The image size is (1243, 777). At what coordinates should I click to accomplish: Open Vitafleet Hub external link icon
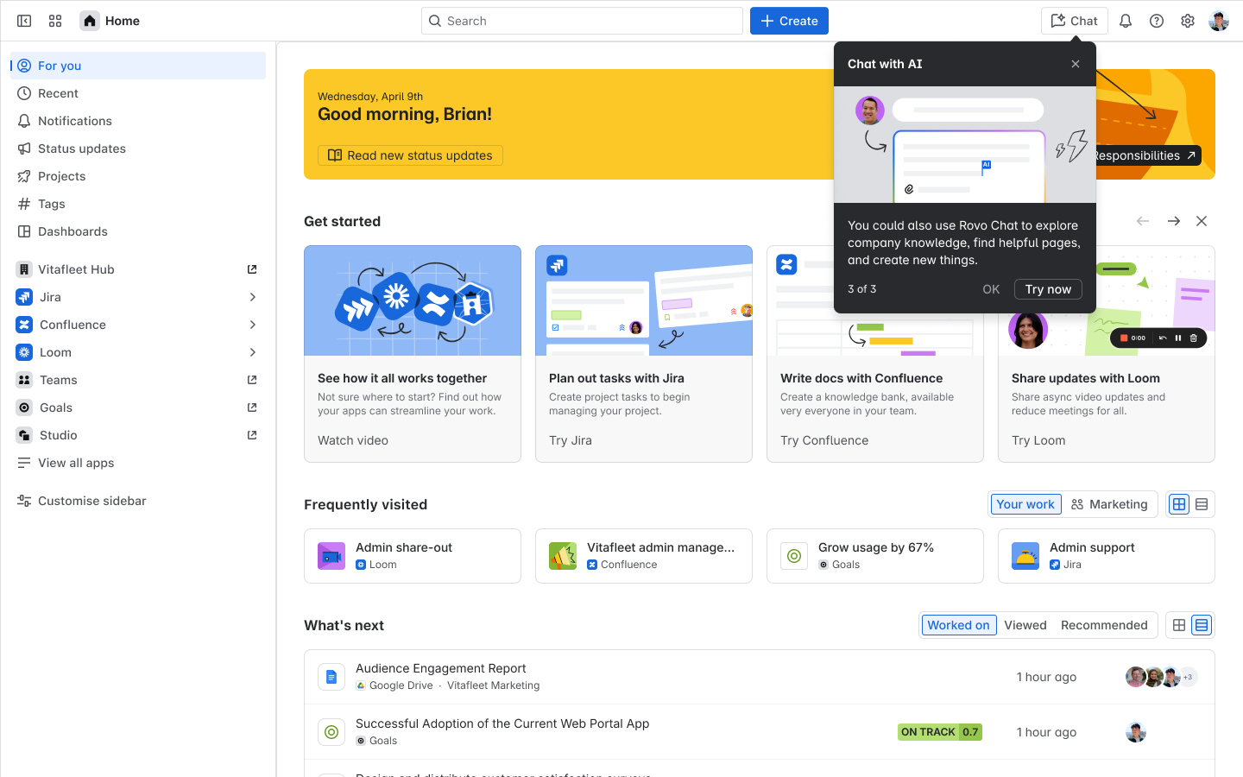coord(252,269)
